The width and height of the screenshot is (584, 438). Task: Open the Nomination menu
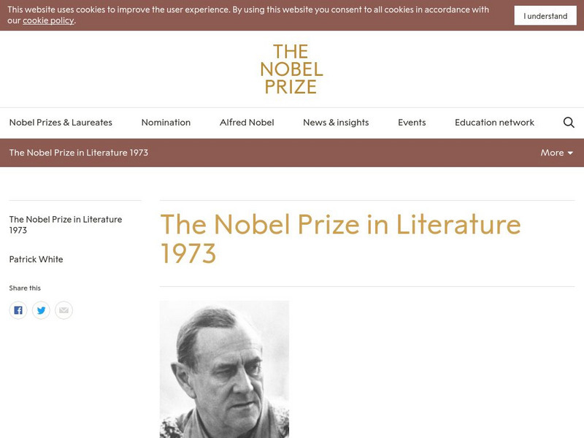click(x=166, y=123)
